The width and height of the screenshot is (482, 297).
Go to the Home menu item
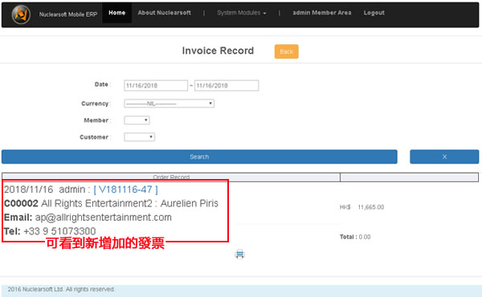tap(116, 13)
